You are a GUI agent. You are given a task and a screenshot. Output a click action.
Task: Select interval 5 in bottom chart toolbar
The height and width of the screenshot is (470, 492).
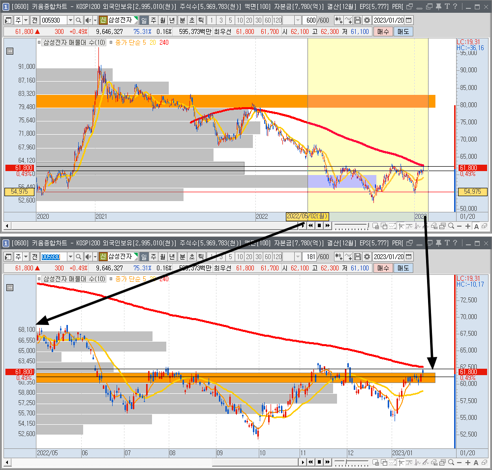230,257
